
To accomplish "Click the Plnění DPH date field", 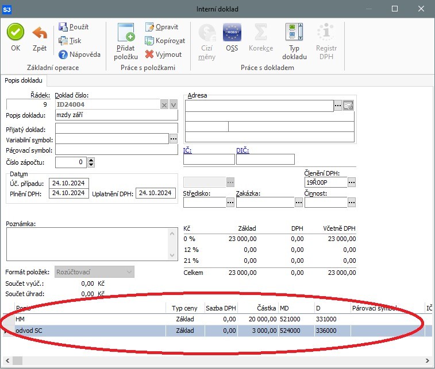I will pyautogui.click(x=69, y=193).
